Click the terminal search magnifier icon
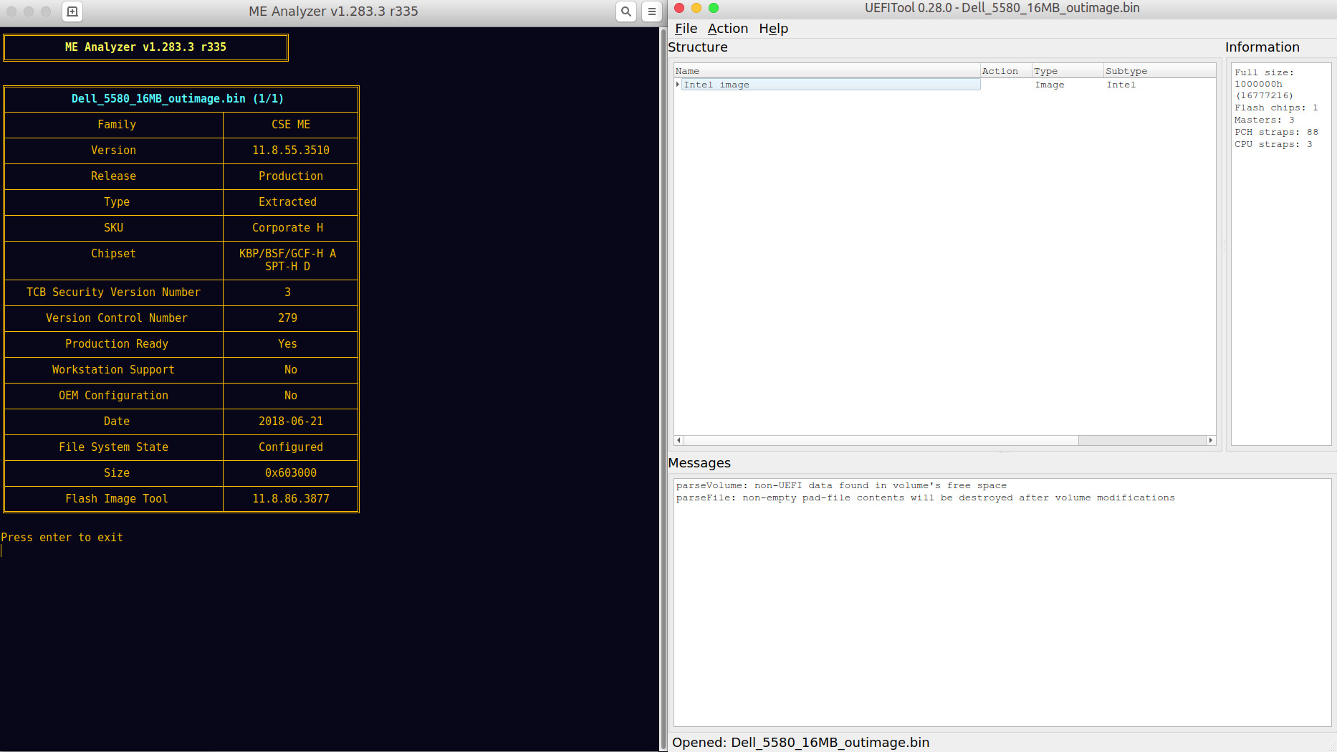 coord(626,11)
